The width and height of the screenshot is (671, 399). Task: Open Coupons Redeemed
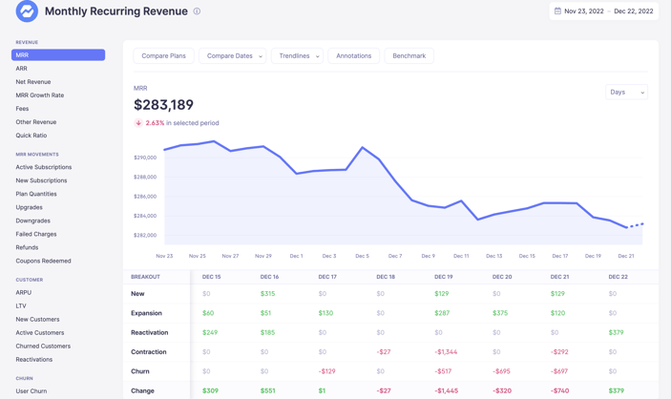(43, 261)
